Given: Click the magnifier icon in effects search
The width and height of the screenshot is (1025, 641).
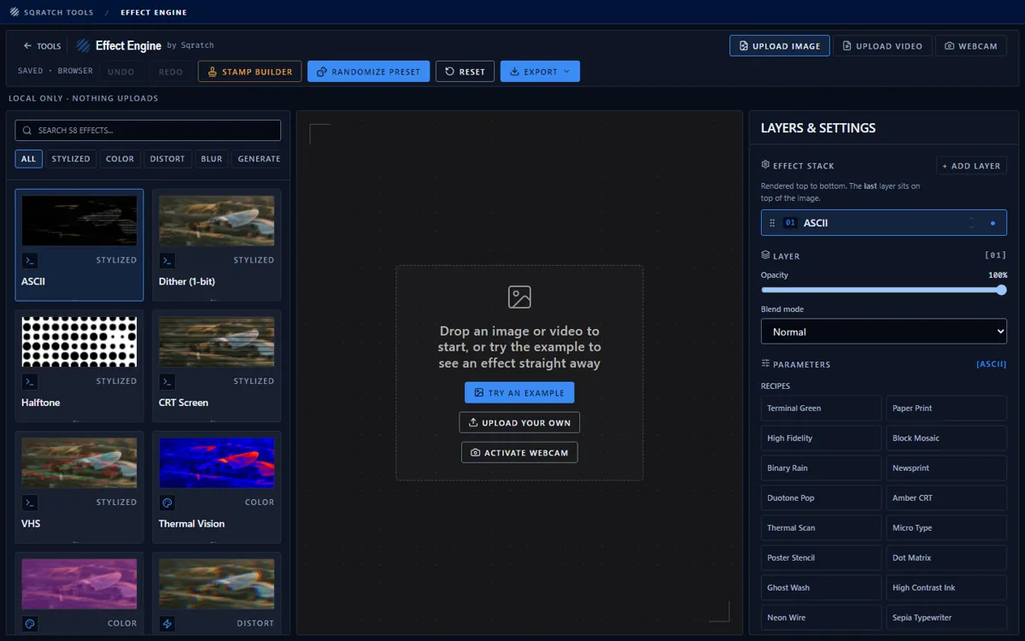Looking at the screenshot, I should point(29,131).
